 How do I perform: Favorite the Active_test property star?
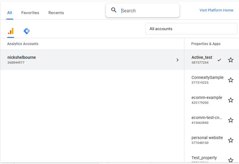click(x=231, y=60)
